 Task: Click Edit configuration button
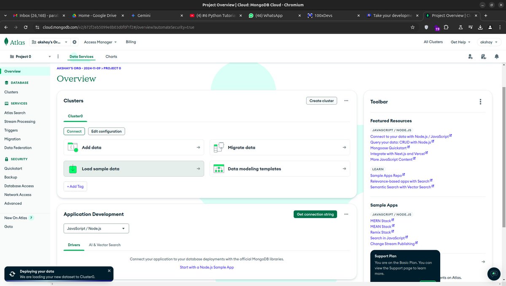(106, 131)
